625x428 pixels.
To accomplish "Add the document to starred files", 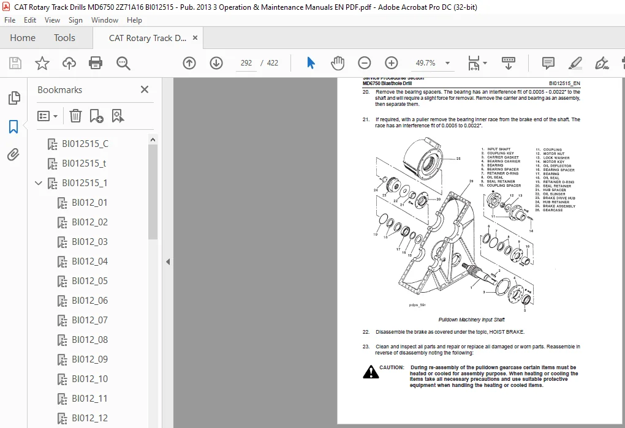I will (x=42, y=63).
